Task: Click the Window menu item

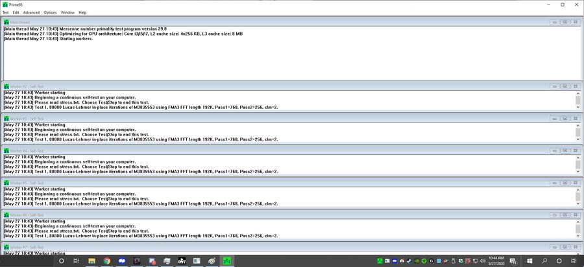Action: point(67,12)
